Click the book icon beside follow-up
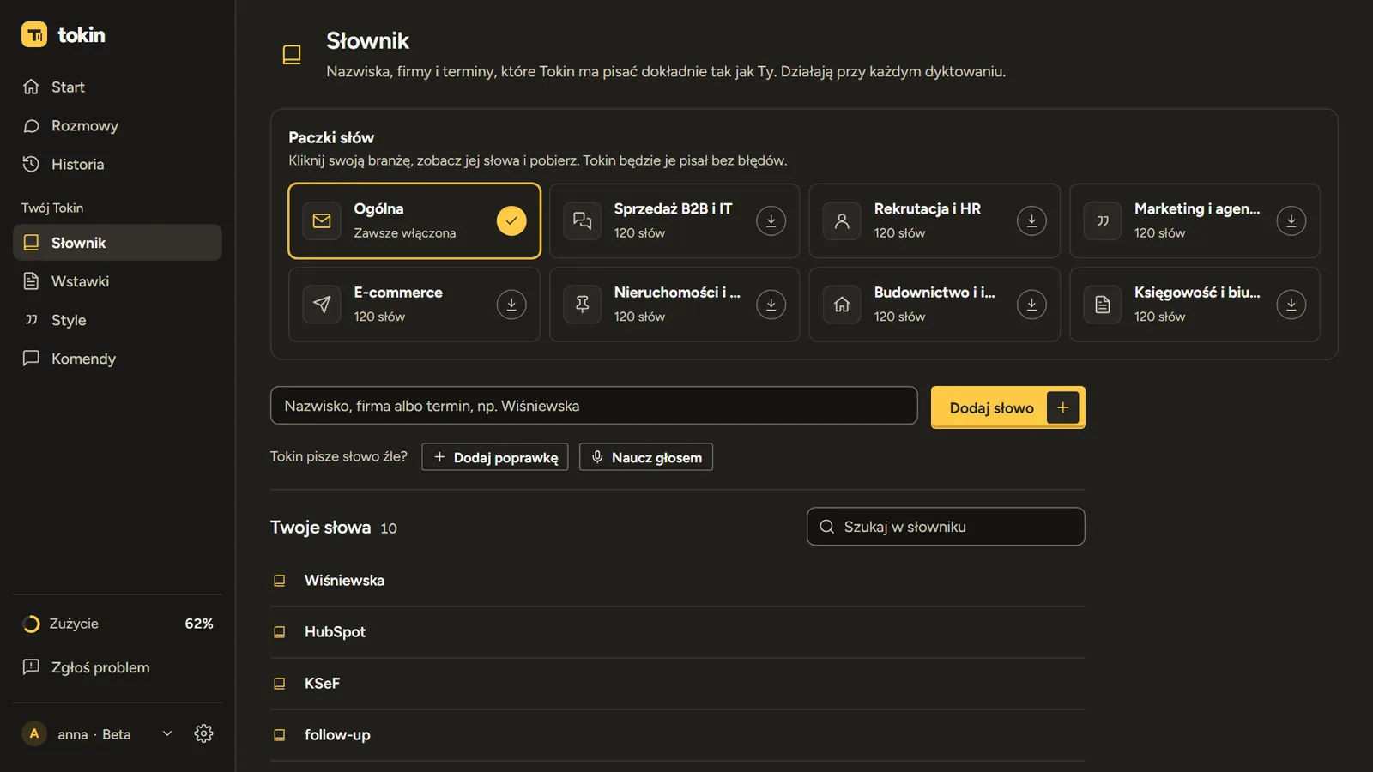This screenshot has width=1373, height=772. [279, 735]
